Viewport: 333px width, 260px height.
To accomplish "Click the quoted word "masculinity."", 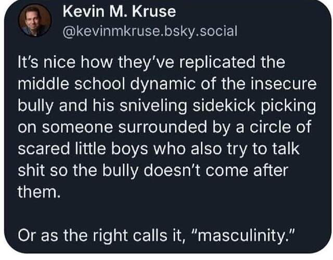I will (x=244, y=236).
